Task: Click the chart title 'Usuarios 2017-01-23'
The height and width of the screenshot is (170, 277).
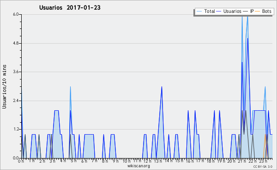Action: (70, 8)
